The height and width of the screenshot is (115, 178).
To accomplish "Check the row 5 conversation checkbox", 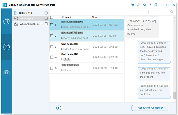I will [52, 68].
